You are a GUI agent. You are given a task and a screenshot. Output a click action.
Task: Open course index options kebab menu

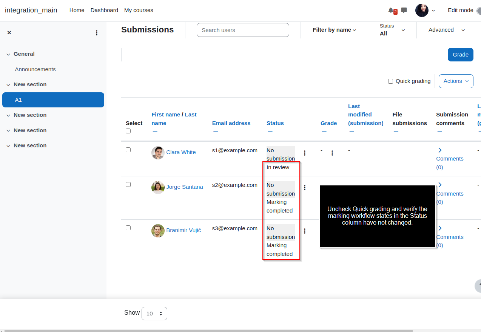coord(97,33)
